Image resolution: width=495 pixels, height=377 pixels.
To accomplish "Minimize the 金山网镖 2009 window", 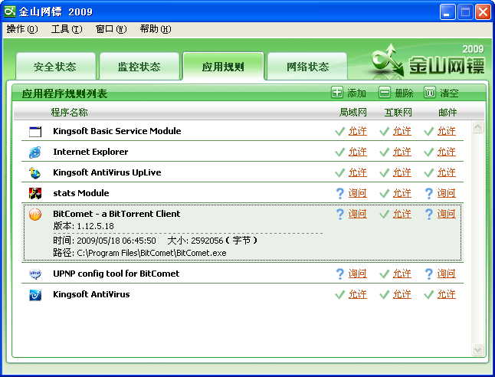I will [x=447, y=12].
